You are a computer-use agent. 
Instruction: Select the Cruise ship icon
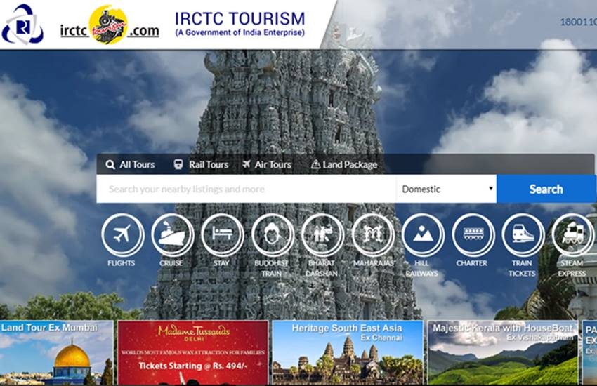click(x=172, y=235)
